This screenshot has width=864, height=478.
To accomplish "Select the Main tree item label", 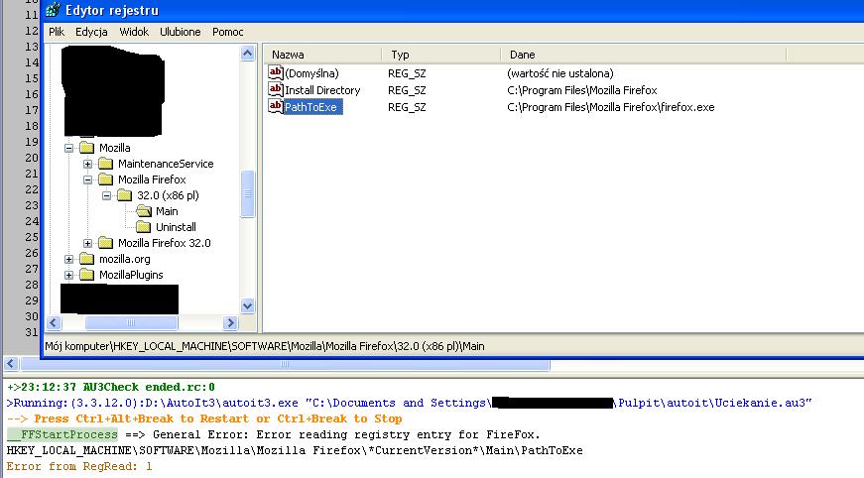I will [x=167, y=211].
